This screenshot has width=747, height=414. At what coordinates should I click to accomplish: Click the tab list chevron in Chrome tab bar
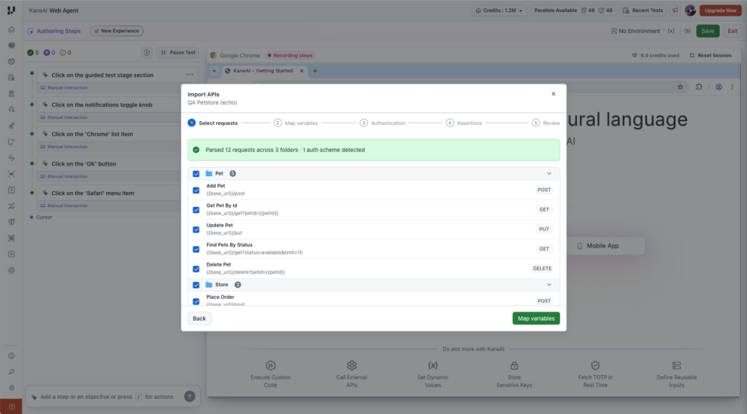tap(214, 71)
